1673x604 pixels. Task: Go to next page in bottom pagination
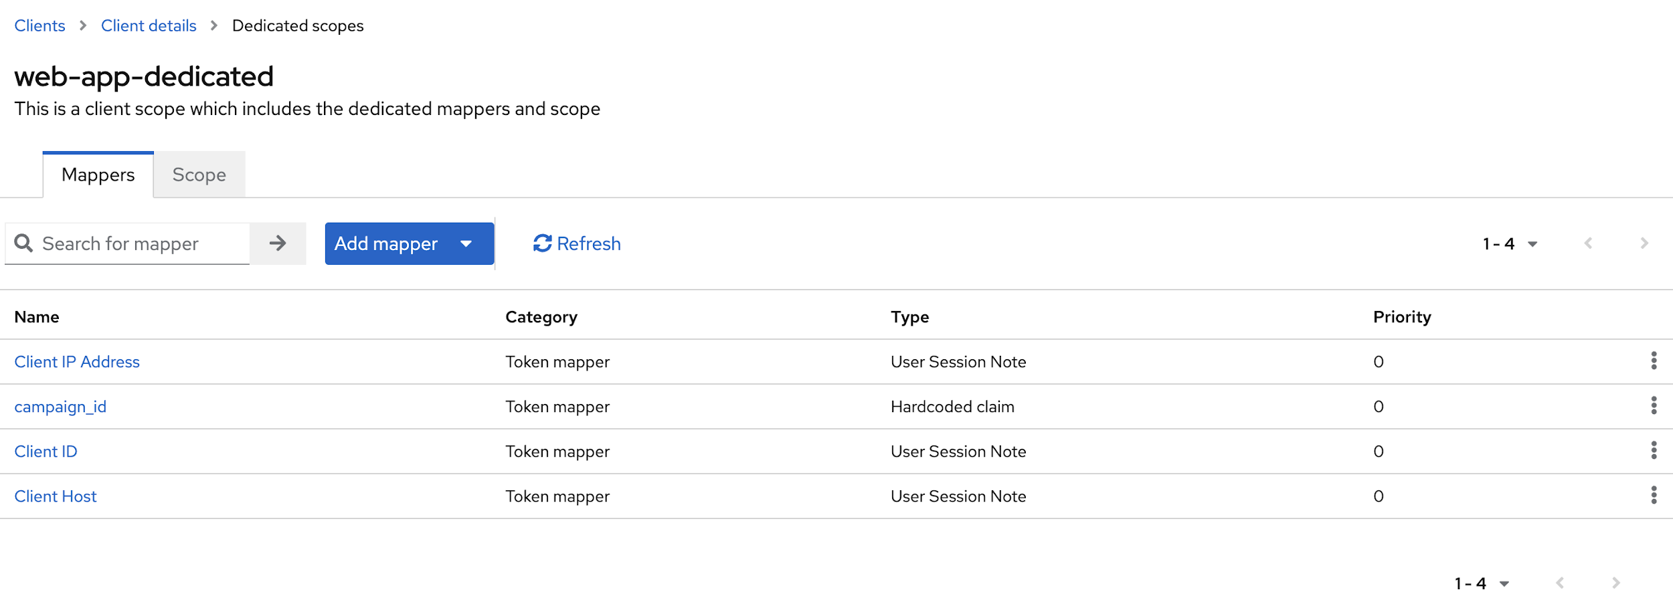click(1616, 583)
